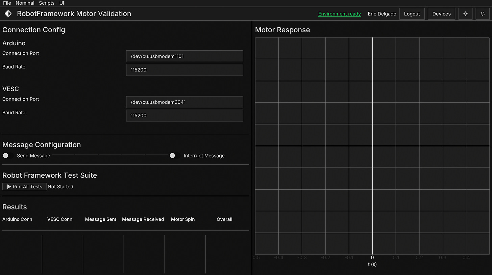Screen dimensions: 492x275
Task: Click the Message Configuration heading
Action: [x=42, y=145]
